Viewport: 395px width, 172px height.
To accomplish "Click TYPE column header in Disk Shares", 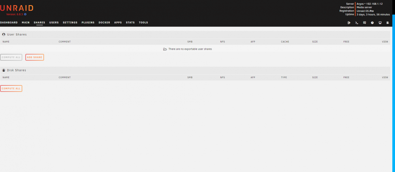I will coord(284,77).
